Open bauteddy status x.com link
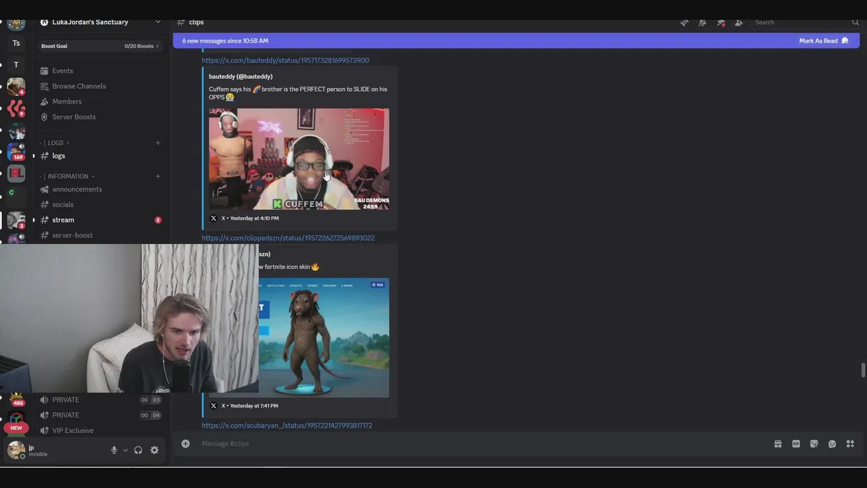867x488 pixels. pos(285,60)
